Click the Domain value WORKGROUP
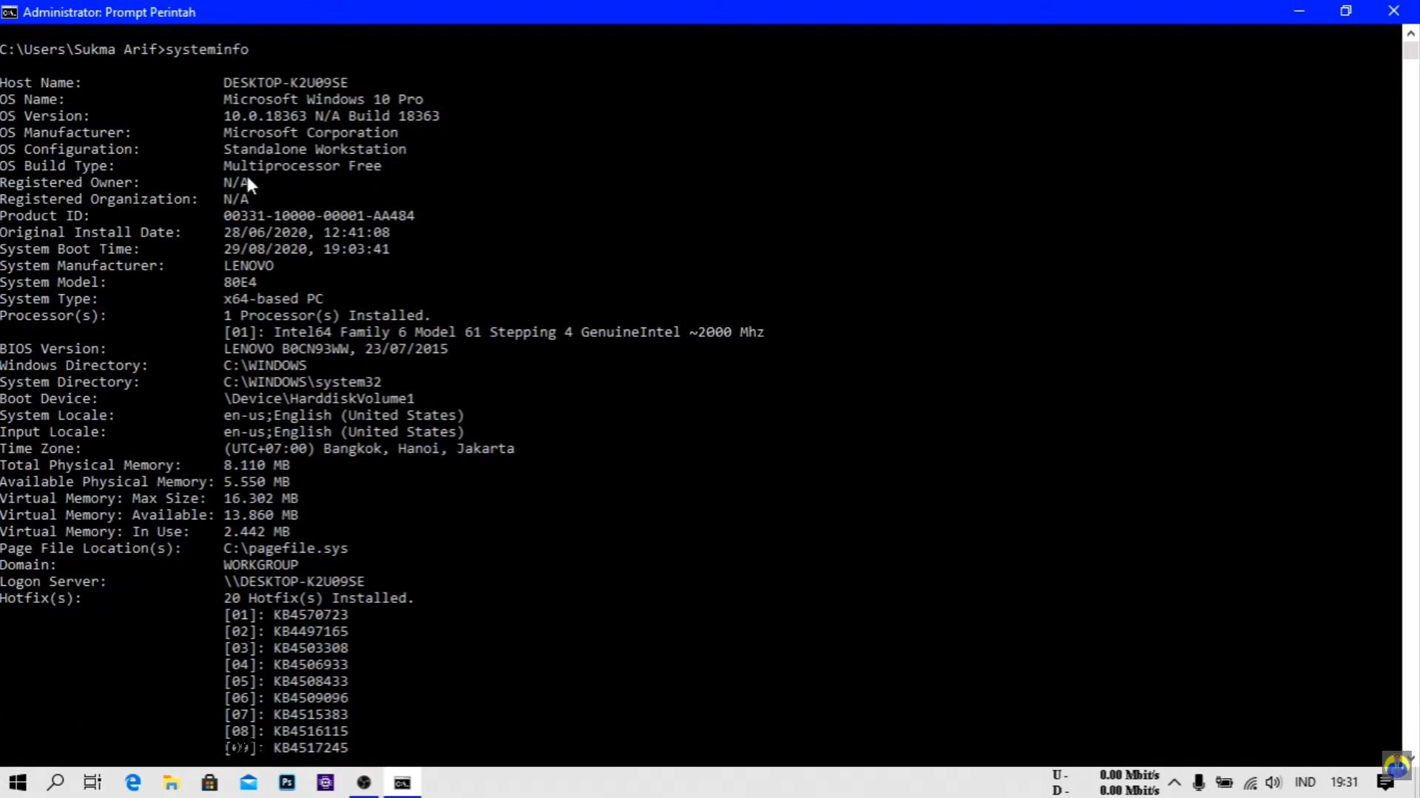The height and width of the screenshot is (798, 1420). coord(260,565)
